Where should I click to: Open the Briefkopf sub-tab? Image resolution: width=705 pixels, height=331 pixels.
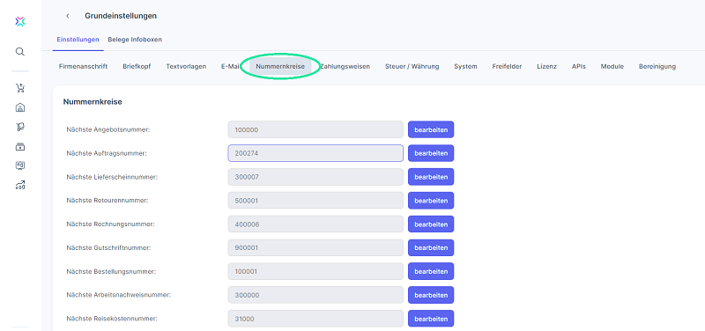(137, 67)
